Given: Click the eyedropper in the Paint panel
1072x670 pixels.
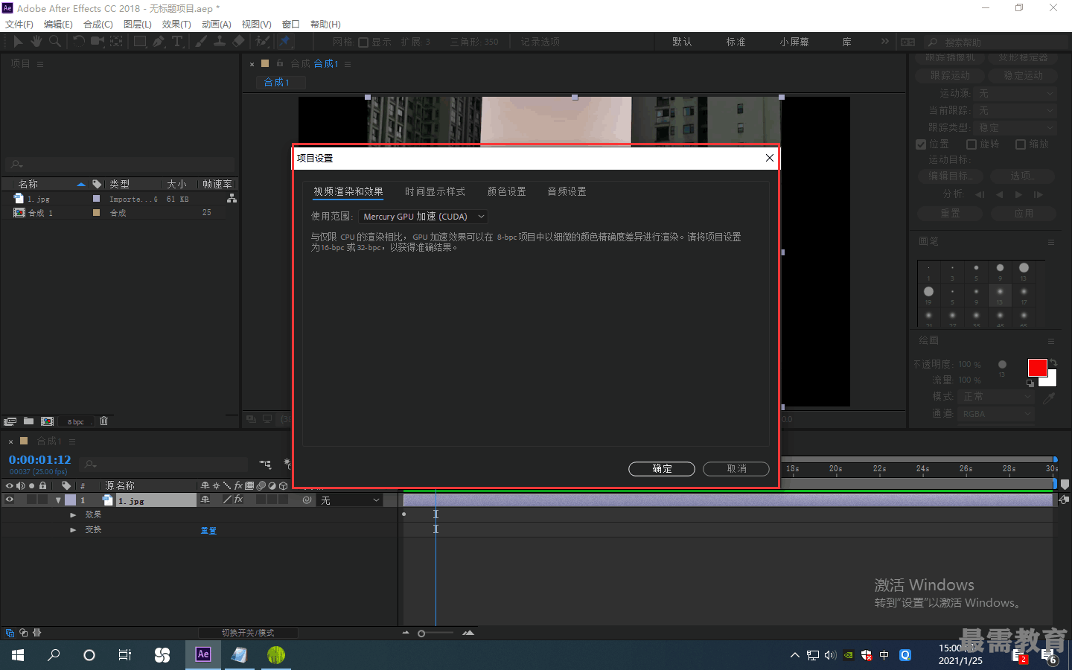Looking at the screenshot, I should [1049, 398].
